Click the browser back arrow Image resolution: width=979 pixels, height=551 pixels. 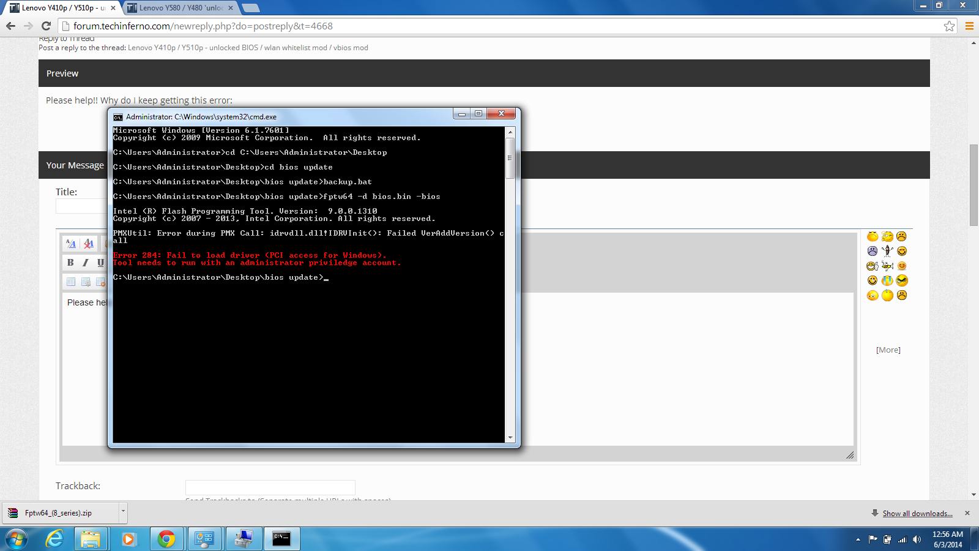[10, 26]
